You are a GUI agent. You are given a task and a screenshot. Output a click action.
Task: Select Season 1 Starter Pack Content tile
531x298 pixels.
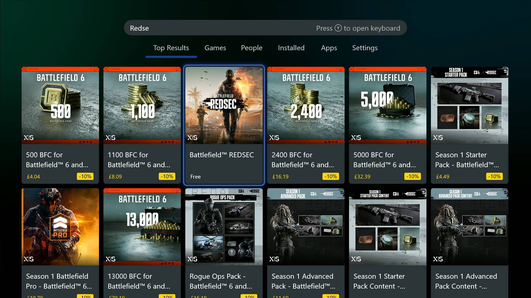pyautogui.click(x=387, y=243)
